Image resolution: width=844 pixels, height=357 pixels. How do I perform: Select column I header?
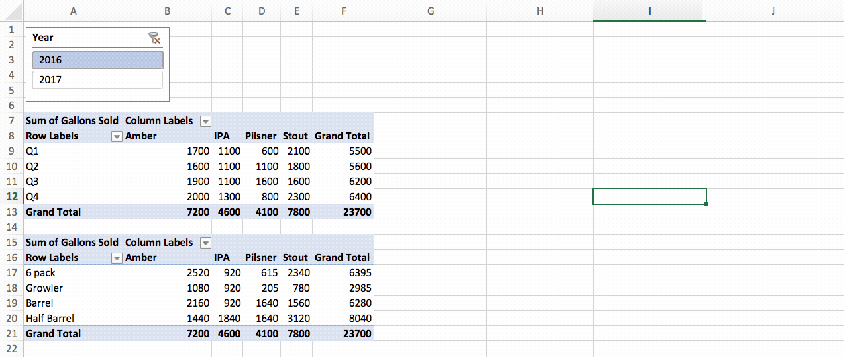pos(649,11)
